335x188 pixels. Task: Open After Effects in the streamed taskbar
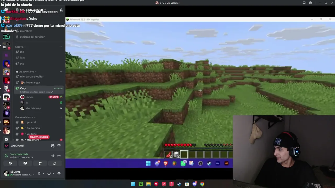tap(217, 163)
